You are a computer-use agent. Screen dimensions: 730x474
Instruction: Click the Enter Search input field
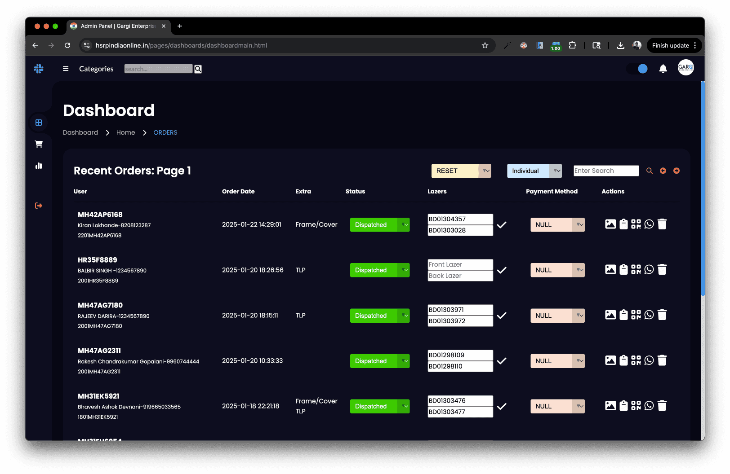[x=606, y=171]
